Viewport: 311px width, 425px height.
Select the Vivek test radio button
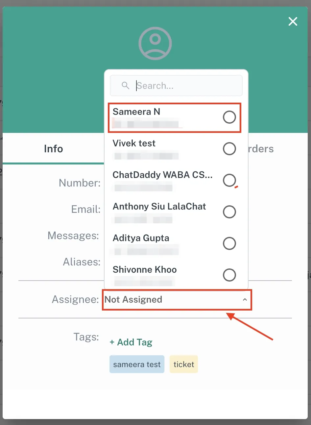[x=229, y=149]
